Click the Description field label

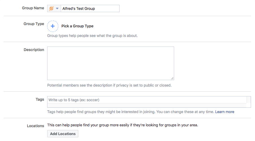[x=34, y=50]
